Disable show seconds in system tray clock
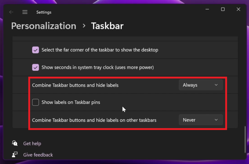 point(35,68)
